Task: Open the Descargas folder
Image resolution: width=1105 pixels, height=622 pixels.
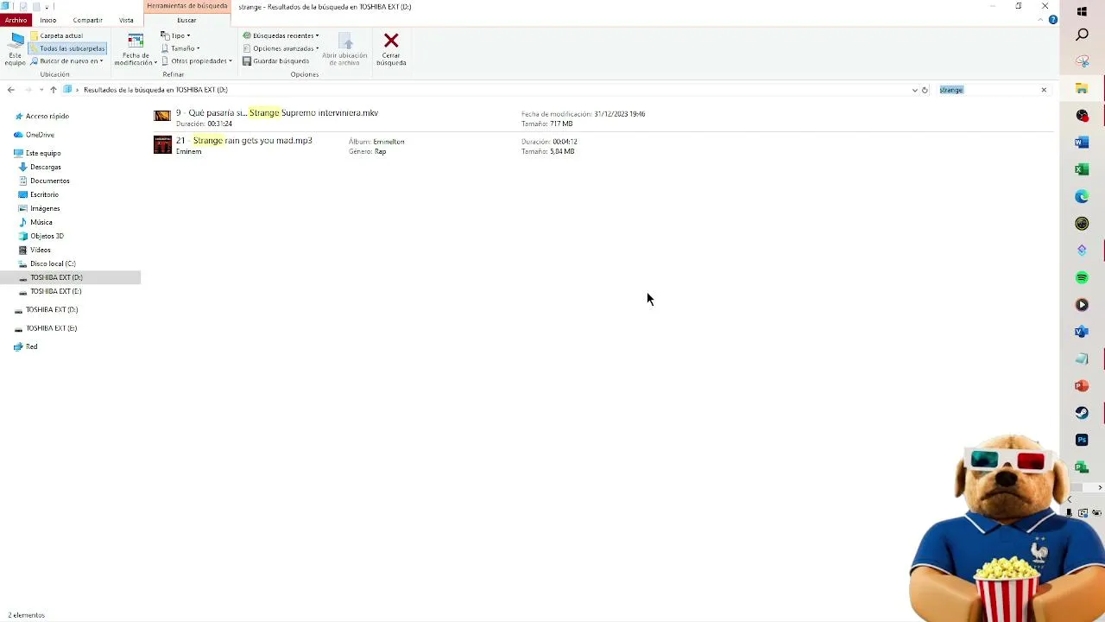Action: (x=46, y=167)
